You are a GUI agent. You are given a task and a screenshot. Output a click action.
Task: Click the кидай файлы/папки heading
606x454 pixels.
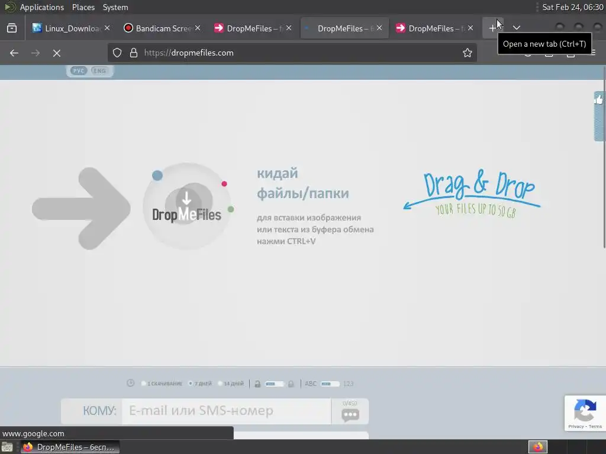tap(302, 183)
